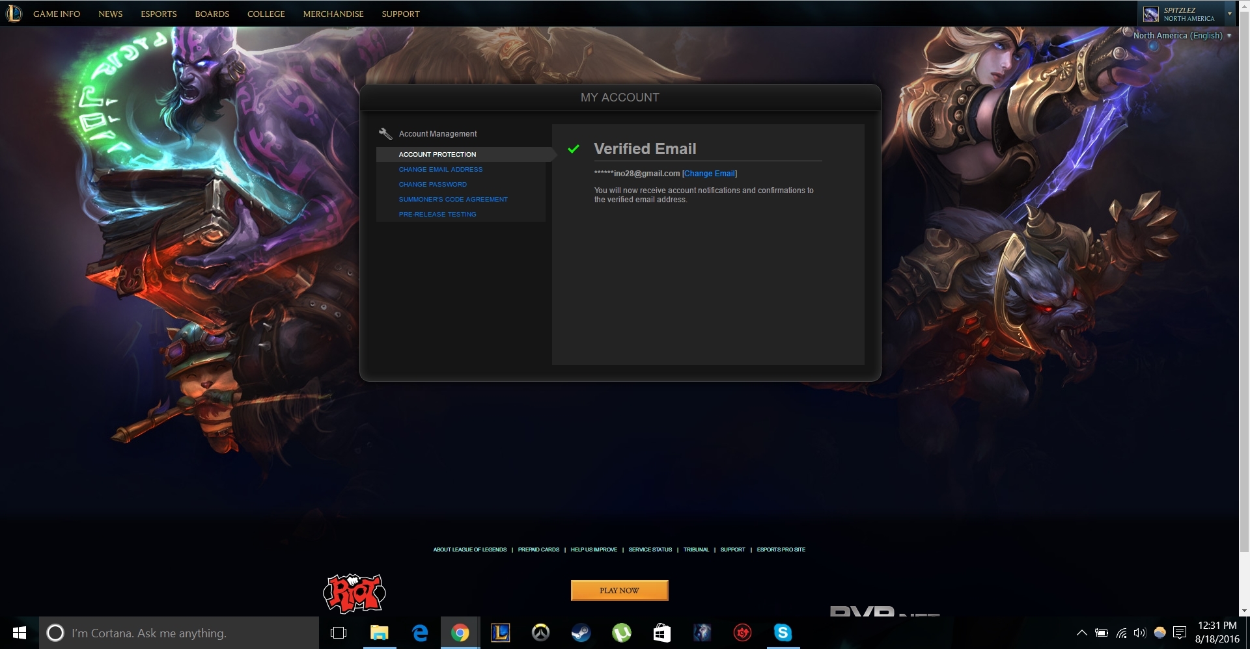
Task: Click the scrollbar up arrow
Action: pyautogui.click(x=1244, y=5)
